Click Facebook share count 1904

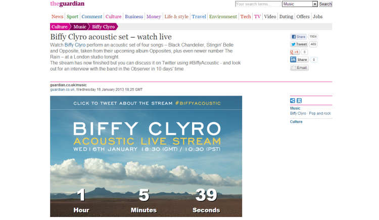[313, 37]
